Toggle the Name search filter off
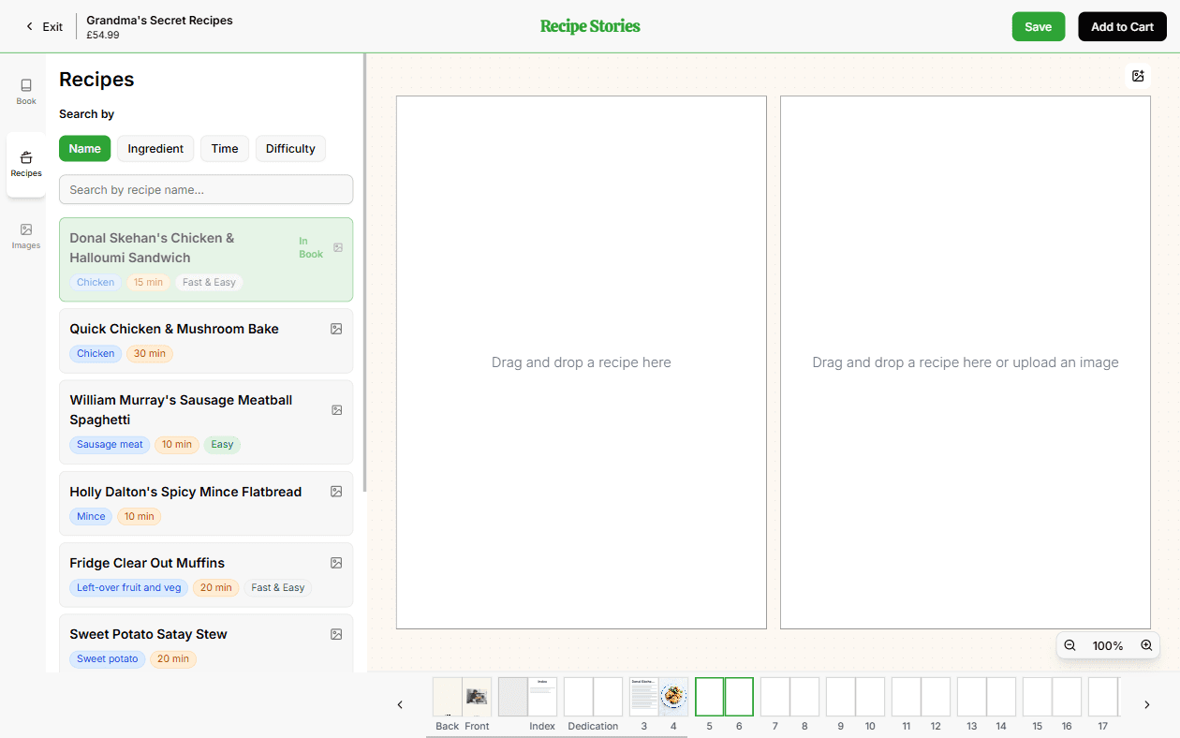 (x=84, y=148)
